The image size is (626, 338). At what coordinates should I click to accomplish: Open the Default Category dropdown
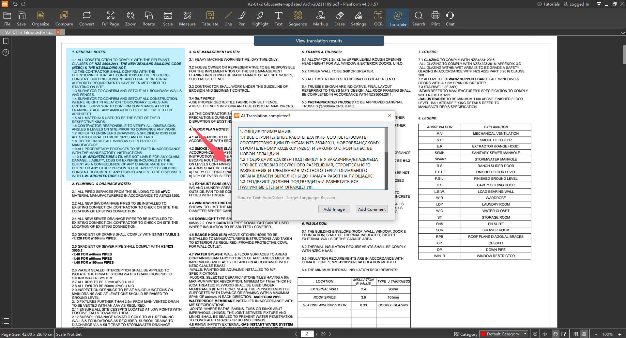point(504,334)
